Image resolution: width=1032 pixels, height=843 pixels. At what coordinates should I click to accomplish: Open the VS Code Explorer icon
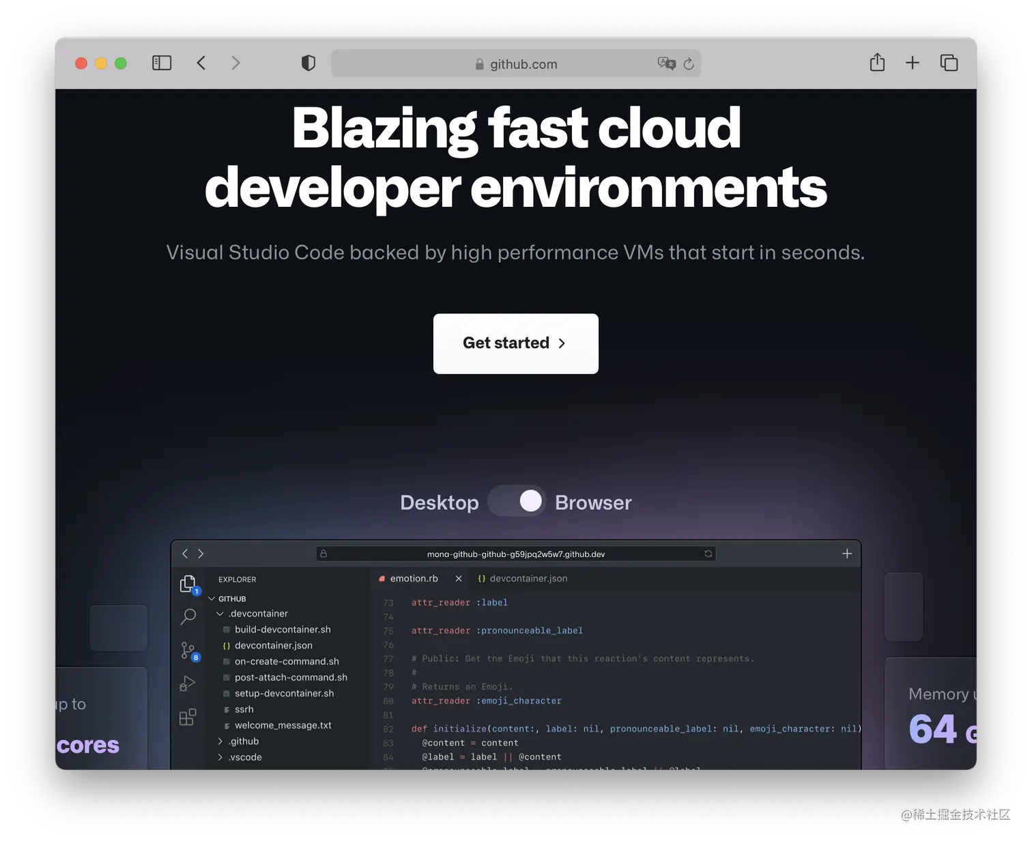click(188, 584)
